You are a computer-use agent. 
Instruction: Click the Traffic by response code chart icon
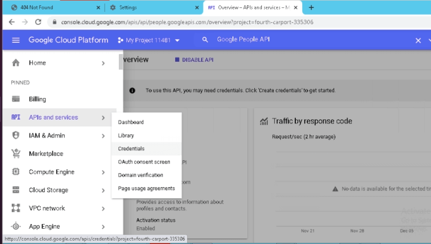coord(264,121)
